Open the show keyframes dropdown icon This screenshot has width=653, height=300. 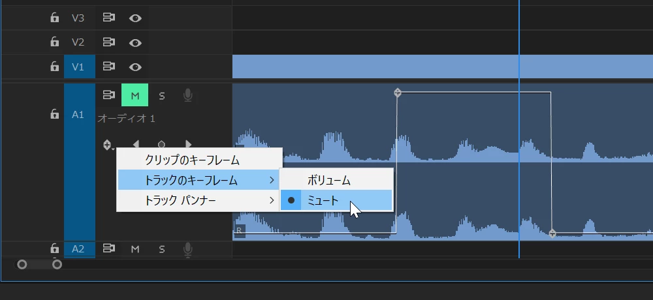click(x=108, y=145)
